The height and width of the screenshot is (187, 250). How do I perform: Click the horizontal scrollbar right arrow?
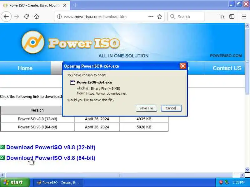[x=242, y=175]
